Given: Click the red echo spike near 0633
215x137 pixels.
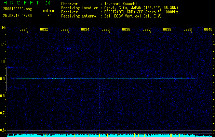Looking at the screenshot, I should [x=60, y=79].
